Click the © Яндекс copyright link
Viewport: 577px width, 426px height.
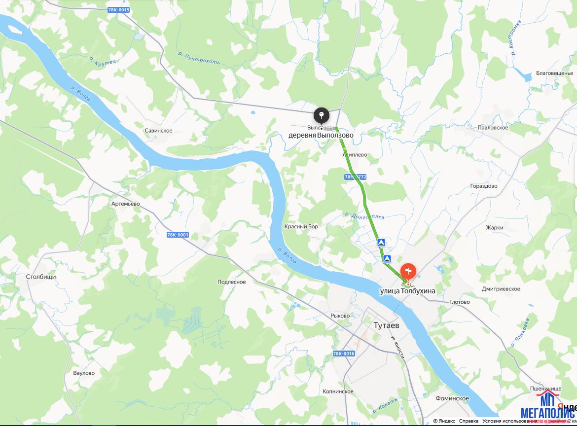444,421
